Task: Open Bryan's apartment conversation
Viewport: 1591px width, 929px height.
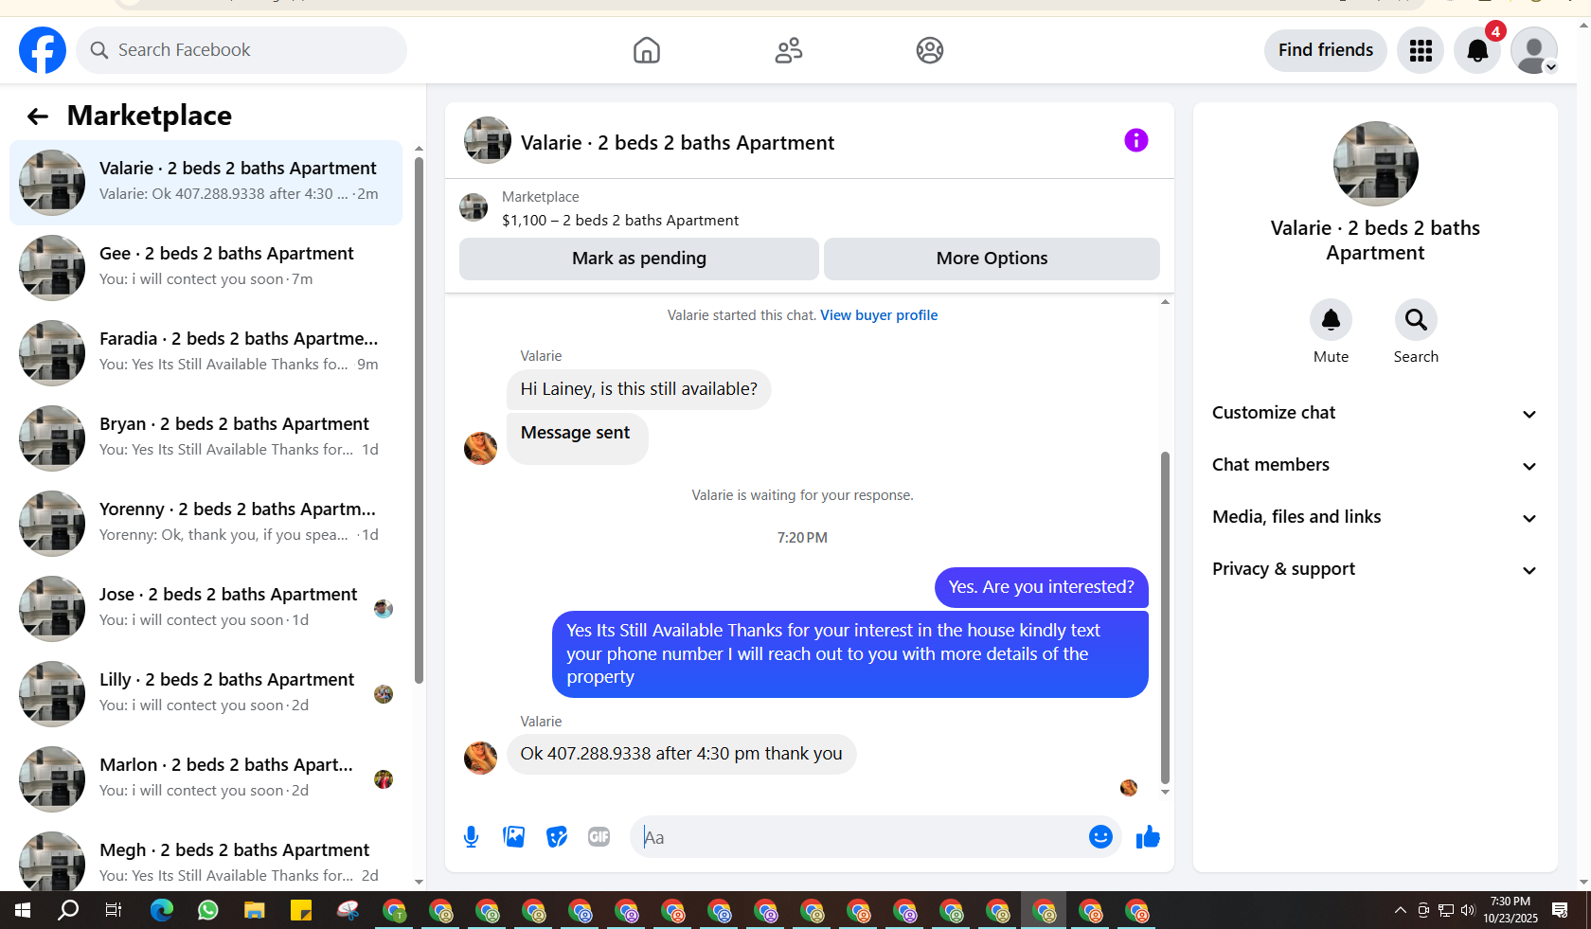Action: coord(206,438)
